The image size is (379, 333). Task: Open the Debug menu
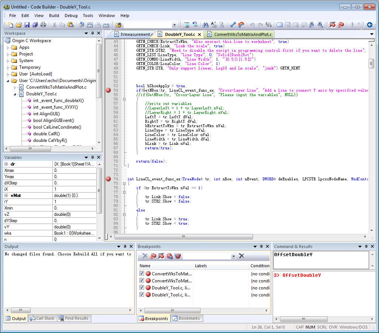(x=71, y=16)
